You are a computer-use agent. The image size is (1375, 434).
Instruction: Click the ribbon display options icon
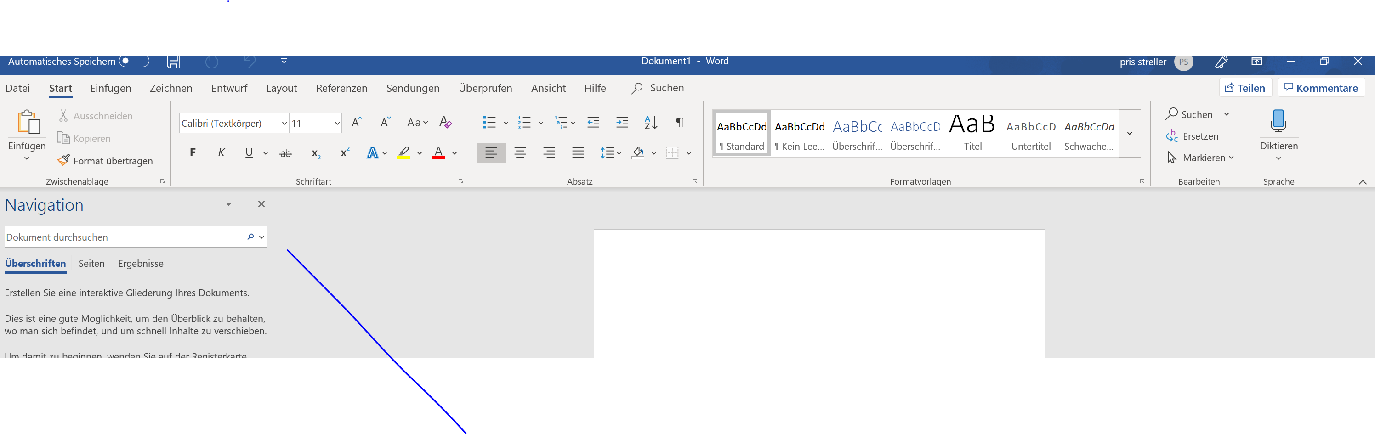[1257, 62]
